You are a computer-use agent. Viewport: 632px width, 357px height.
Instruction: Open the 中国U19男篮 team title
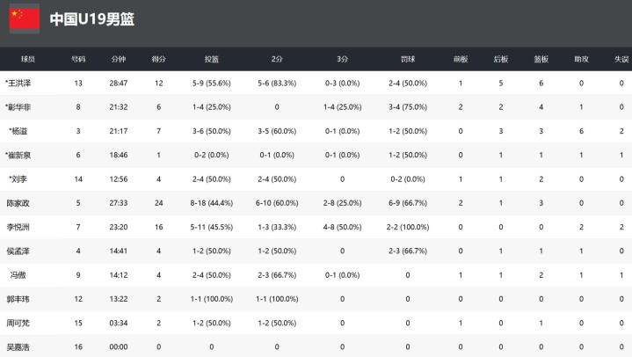(92, 19)
